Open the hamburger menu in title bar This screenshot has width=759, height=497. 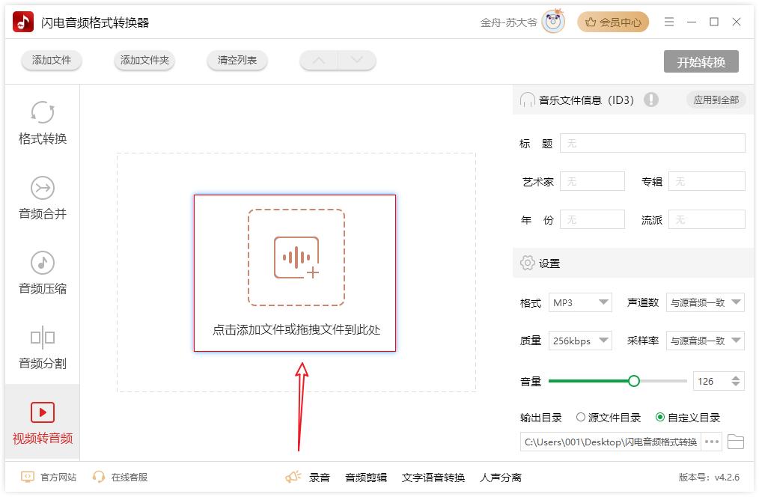669,22
